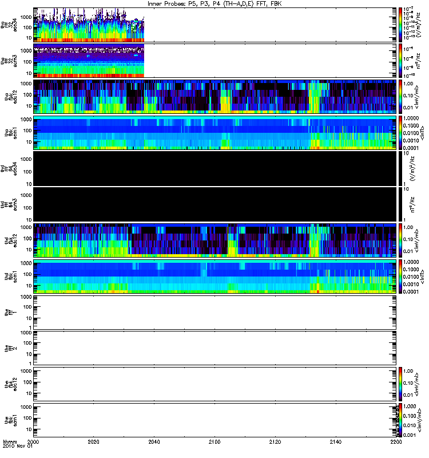Select the thd fbk edc12 spectrogram panel
Image resolution: width=429 pixels, height=458 pixels.
[215, 240]
